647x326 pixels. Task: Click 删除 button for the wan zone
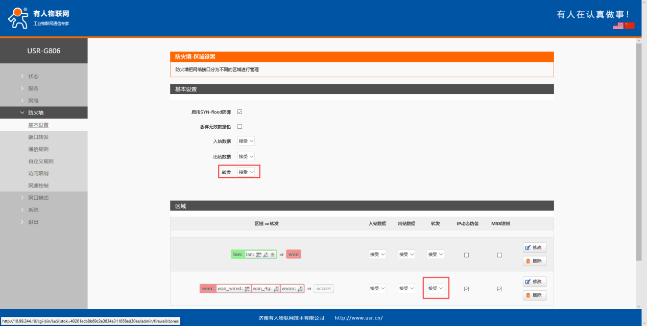pos(535,295)
